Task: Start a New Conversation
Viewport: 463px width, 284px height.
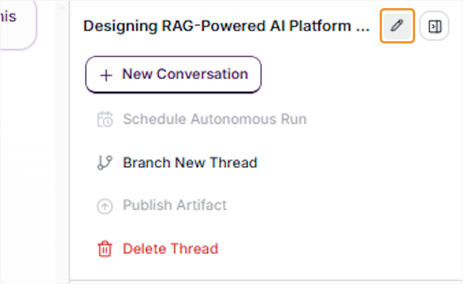Action: coord(173,75)
